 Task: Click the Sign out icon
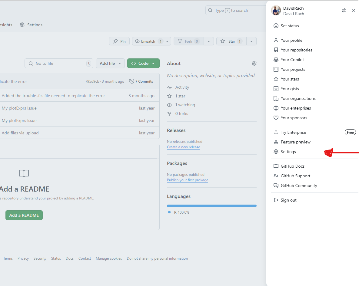point(276,200)
